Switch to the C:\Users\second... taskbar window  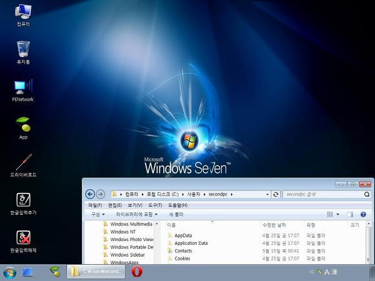coord(96,272)
